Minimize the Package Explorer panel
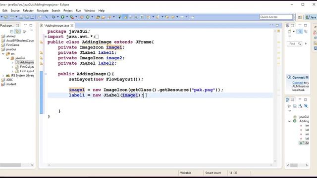The height and width of the screenshot is (178, 317). pos(25,25)
